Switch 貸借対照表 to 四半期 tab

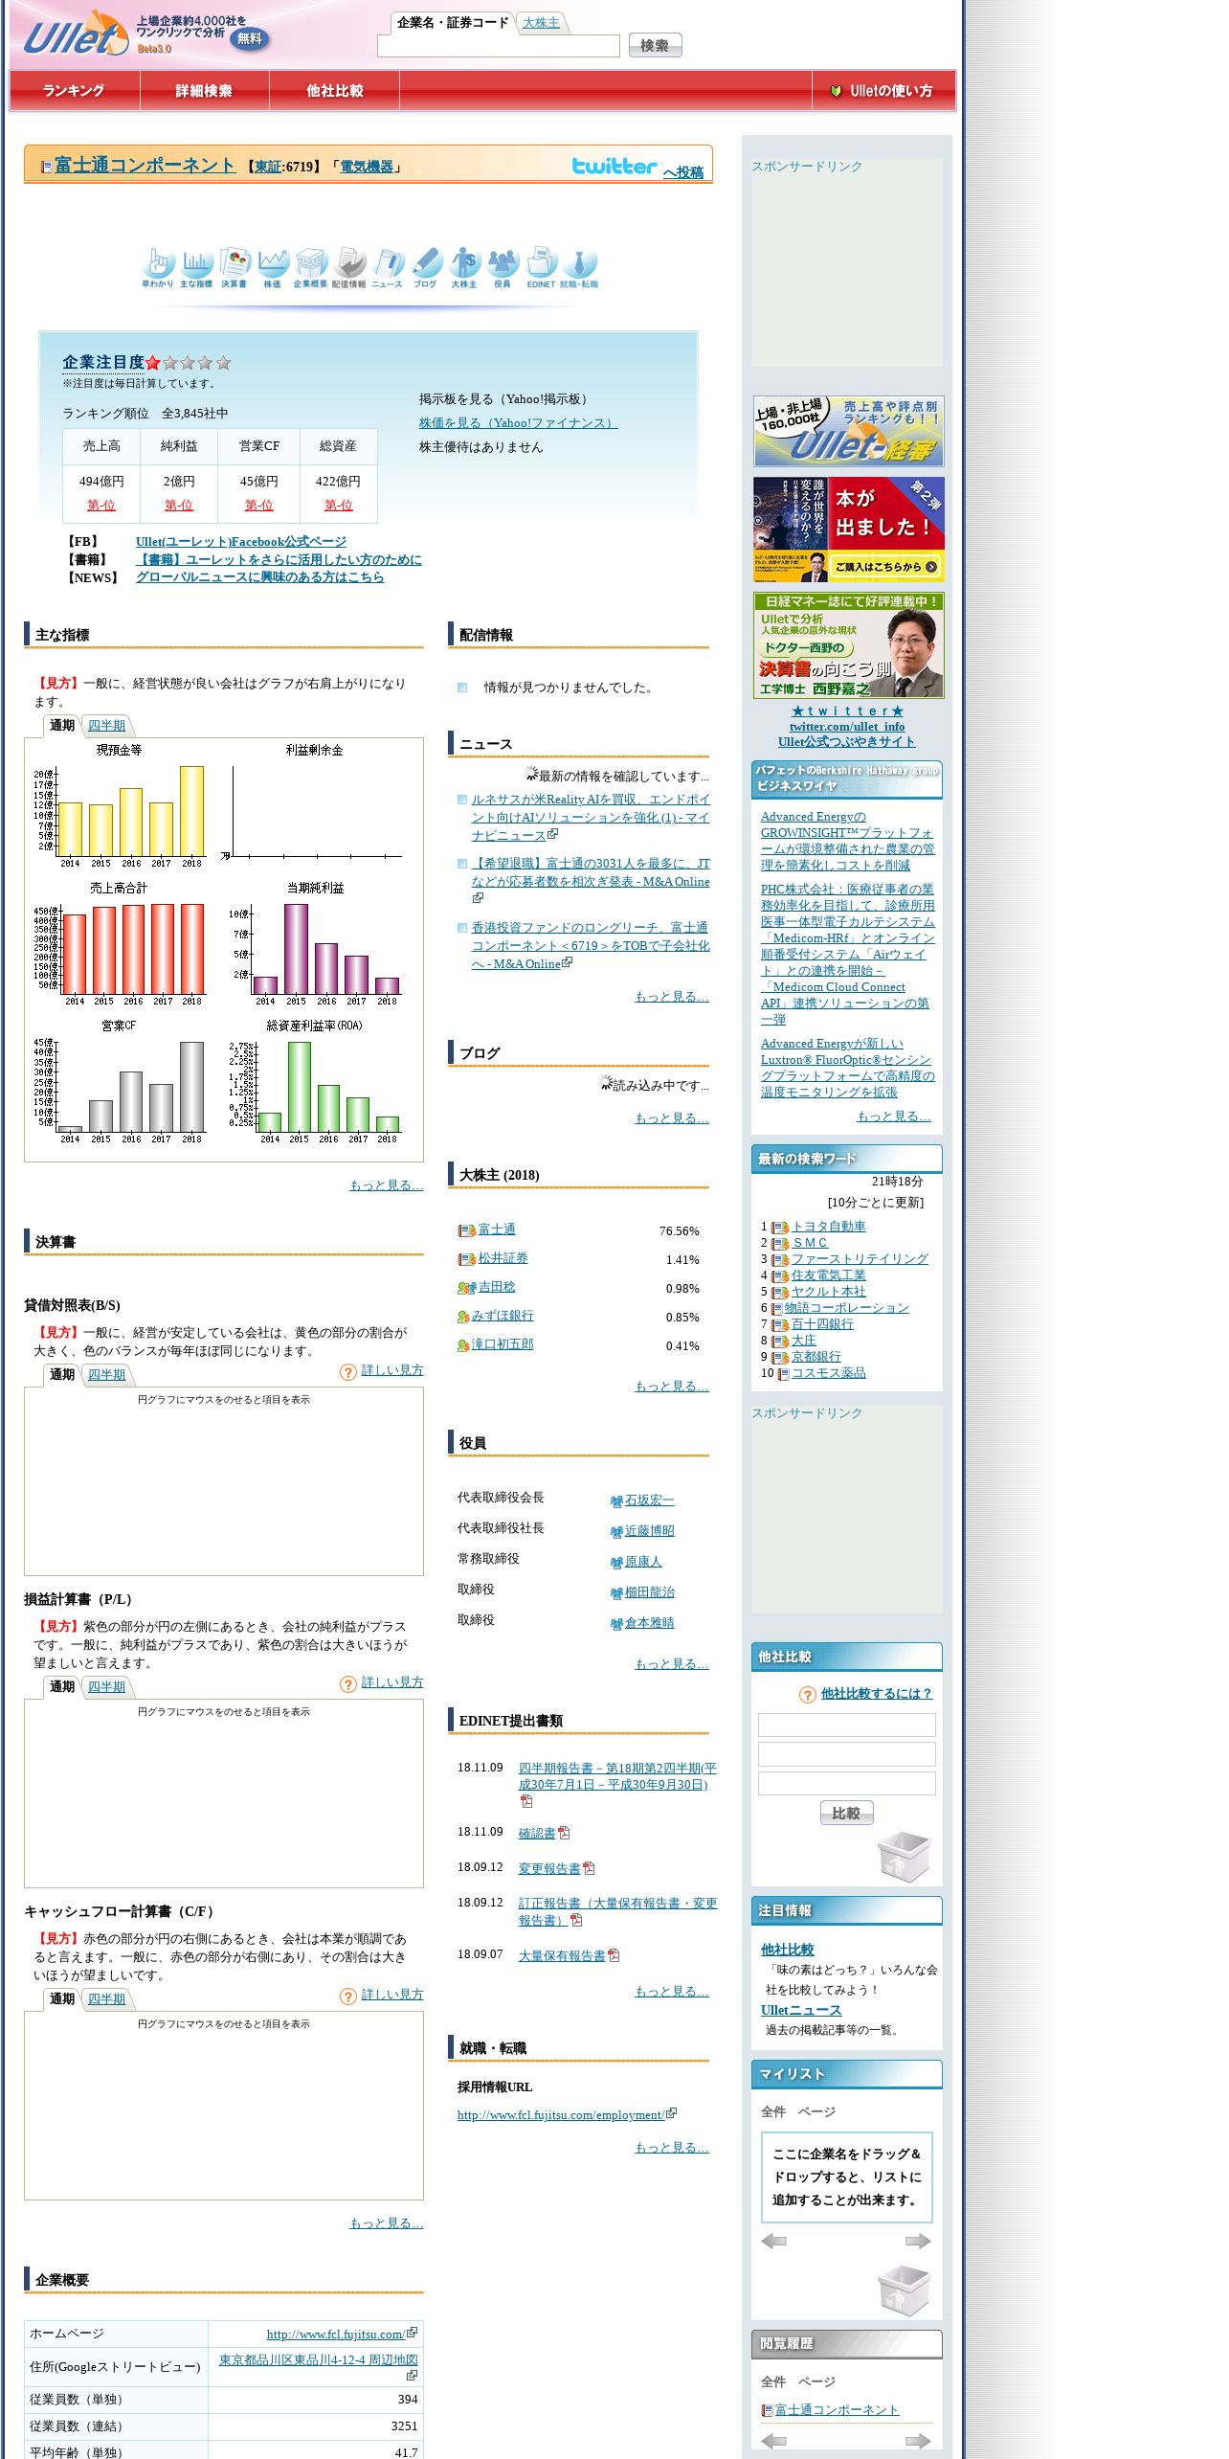click(x=106, y=1375)
